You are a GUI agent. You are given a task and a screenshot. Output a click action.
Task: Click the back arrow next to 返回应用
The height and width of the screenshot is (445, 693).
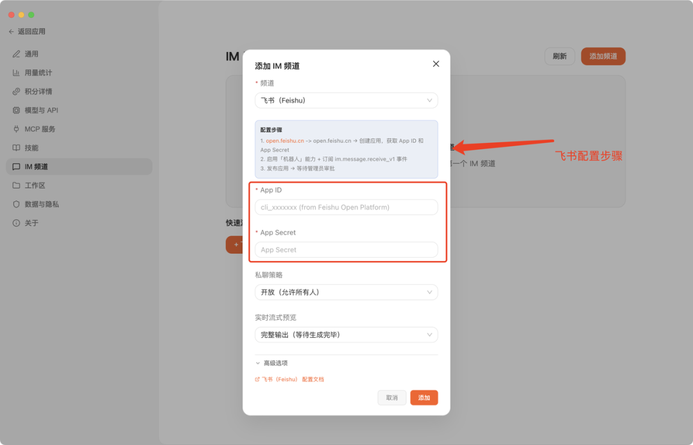point(11,31)
